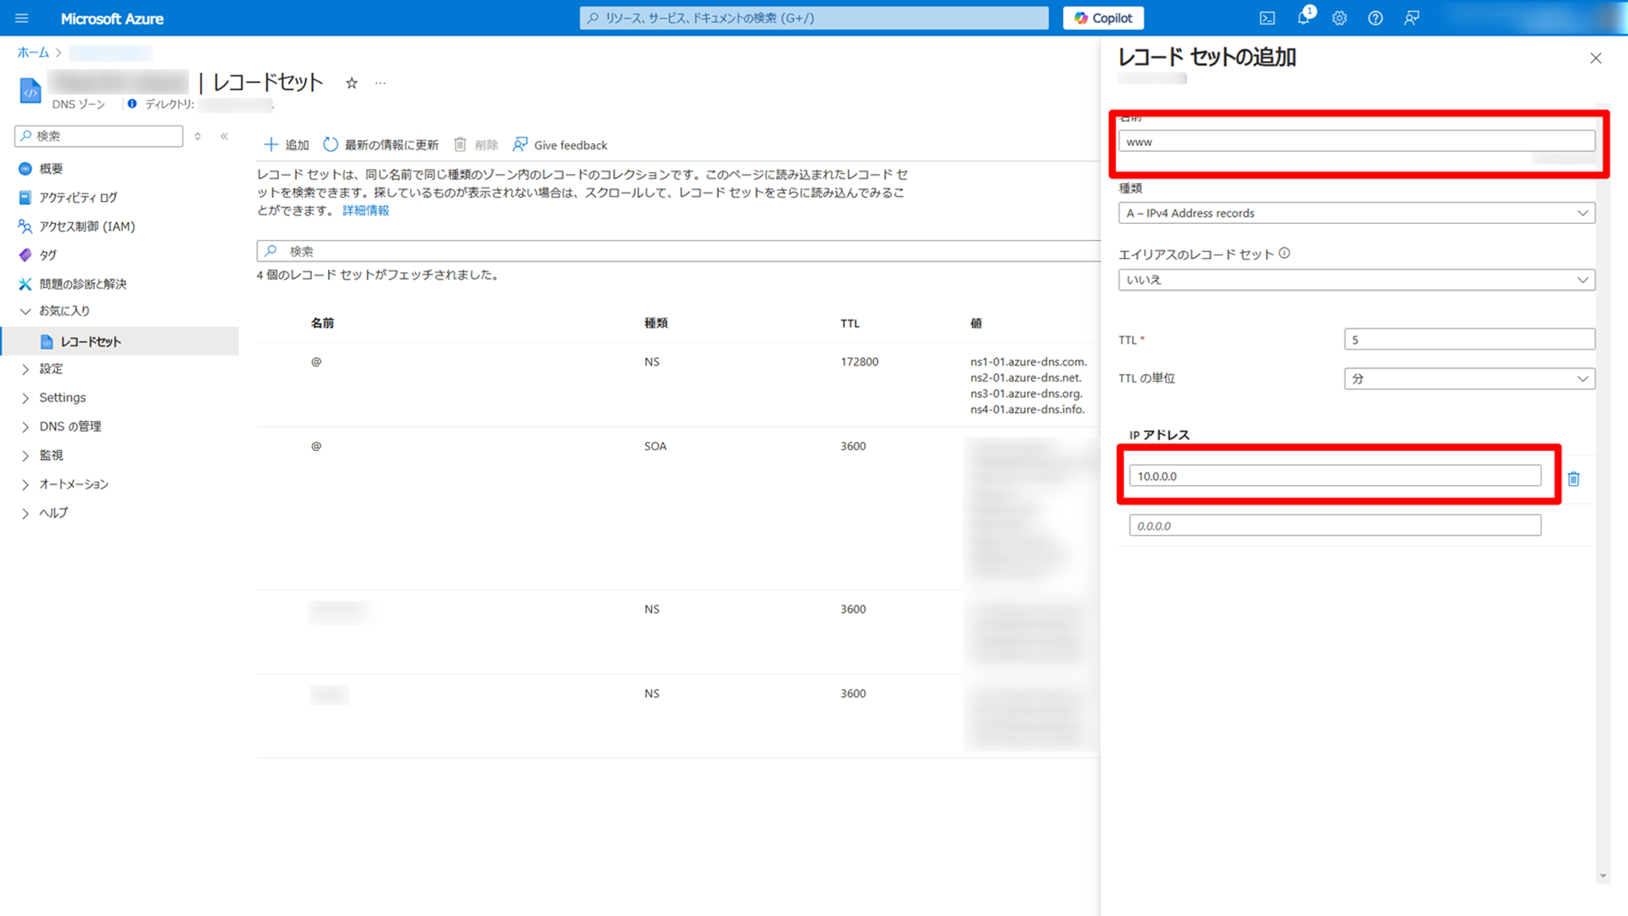
Task: Click the info icon beside エイリアスのレコード セット
Action: (1285, 253)
